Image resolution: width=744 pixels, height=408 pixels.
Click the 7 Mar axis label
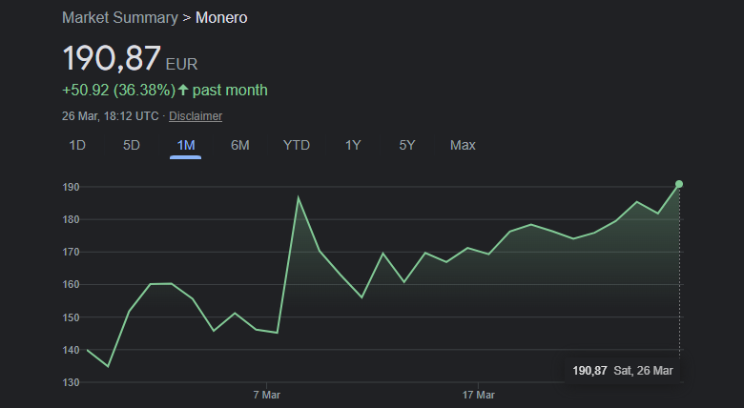pos(267,395)
